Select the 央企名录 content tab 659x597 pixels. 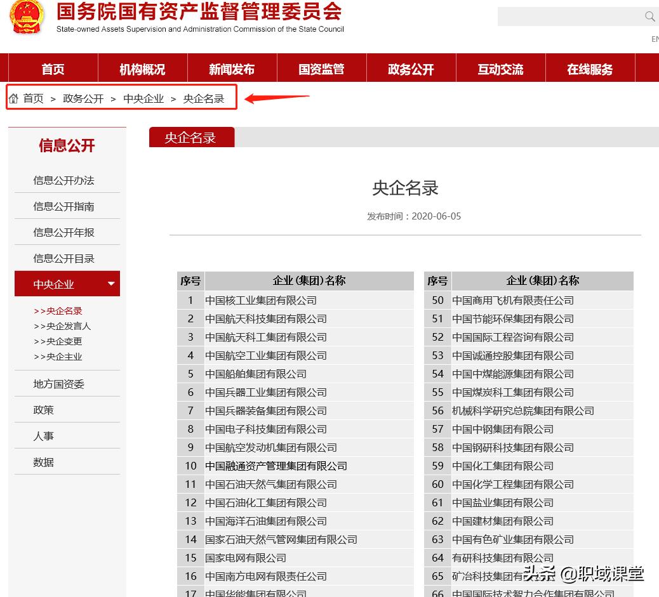[192, 138]
